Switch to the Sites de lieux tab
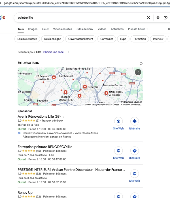Image resolution: width=170 pixels, height=198 pixels. click(85, 29)
